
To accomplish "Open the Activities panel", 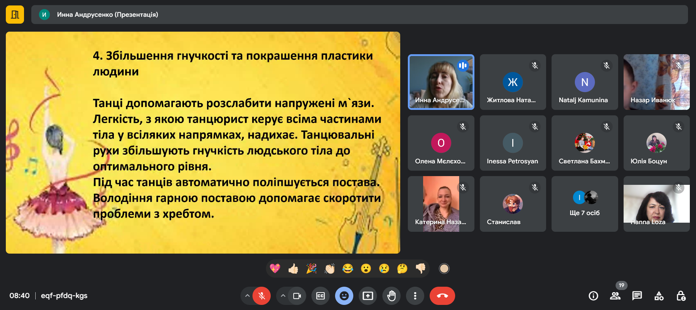I will pos(659,296).
